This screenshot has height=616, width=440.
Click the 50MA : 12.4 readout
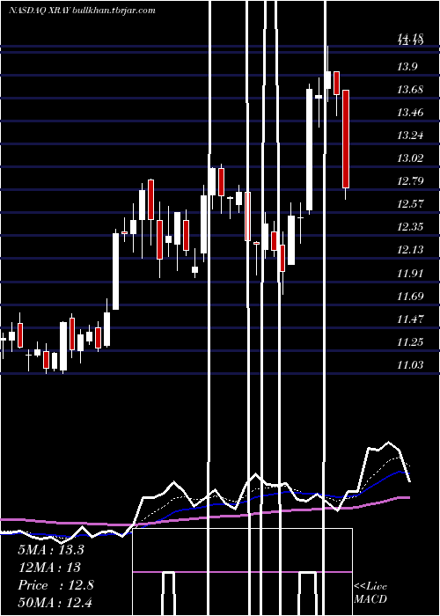pos(55,602)
